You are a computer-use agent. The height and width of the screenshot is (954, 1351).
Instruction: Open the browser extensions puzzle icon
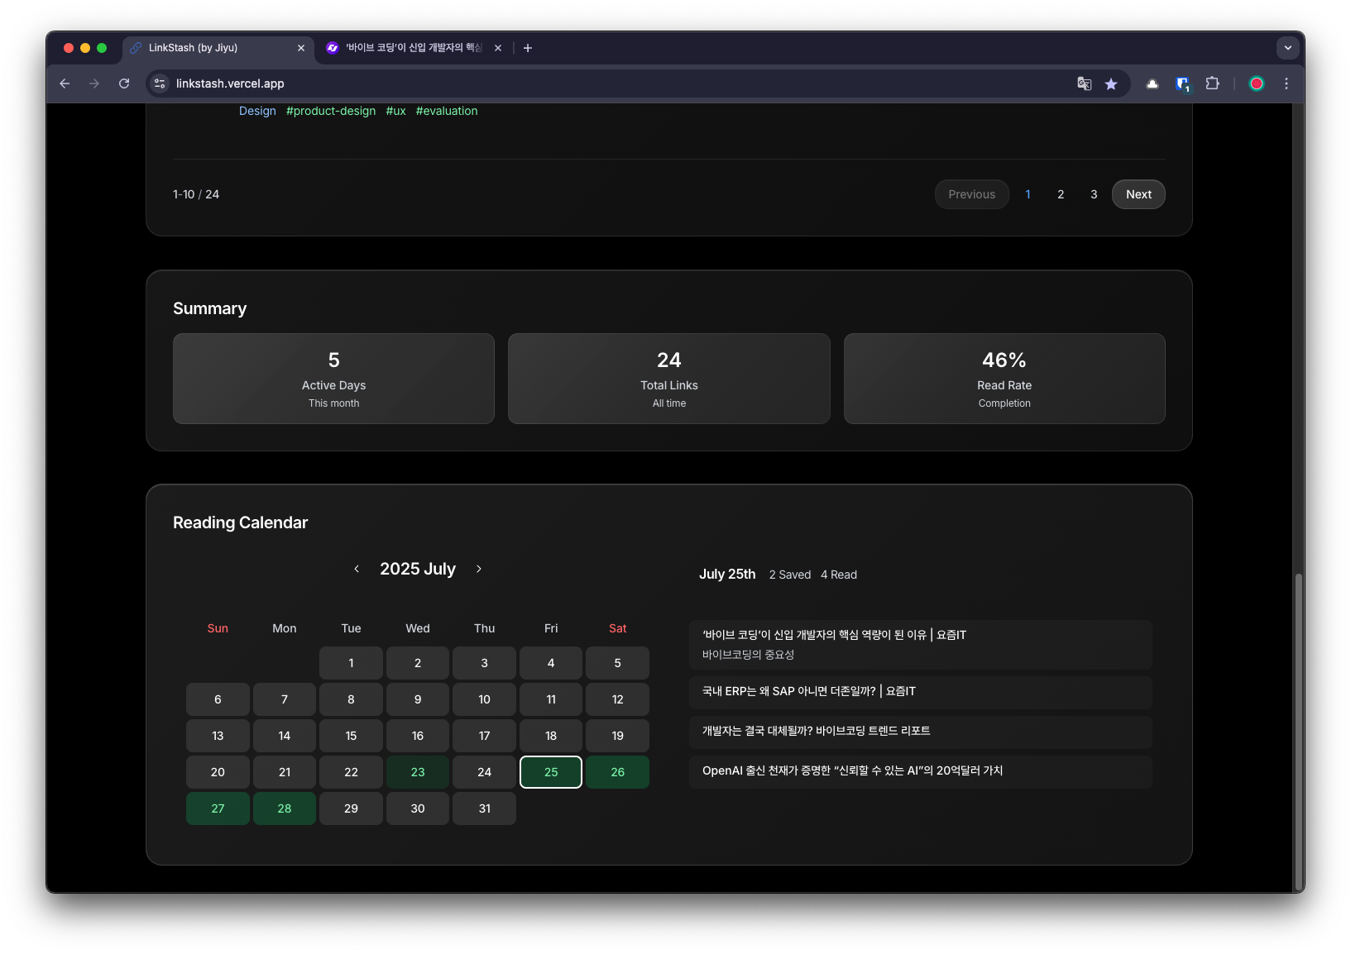coord(1212,83)
